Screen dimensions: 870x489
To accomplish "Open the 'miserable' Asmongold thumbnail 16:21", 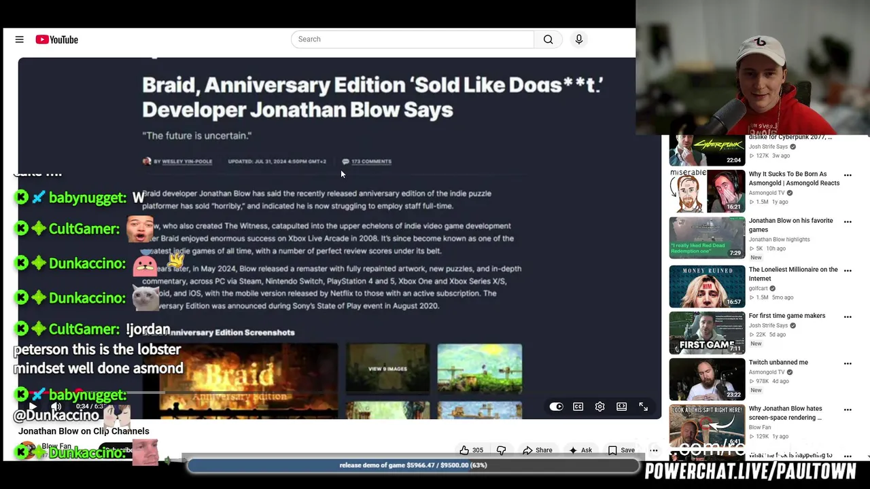I will 707,191.
